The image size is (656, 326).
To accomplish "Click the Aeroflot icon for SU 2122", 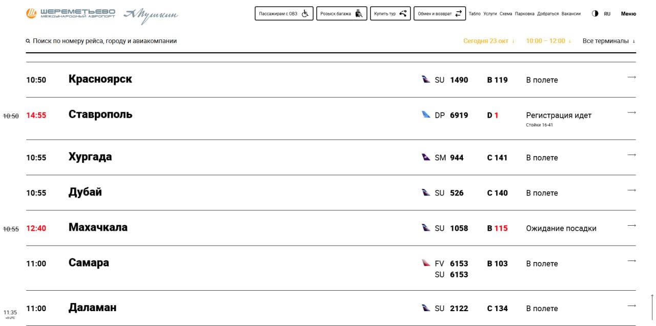I will (x=426, y=308).
